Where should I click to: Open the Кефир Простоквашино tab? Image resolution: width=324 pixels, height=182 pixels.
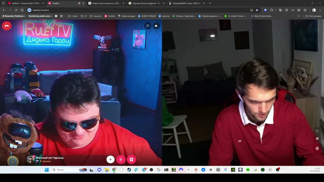point(106,3)
